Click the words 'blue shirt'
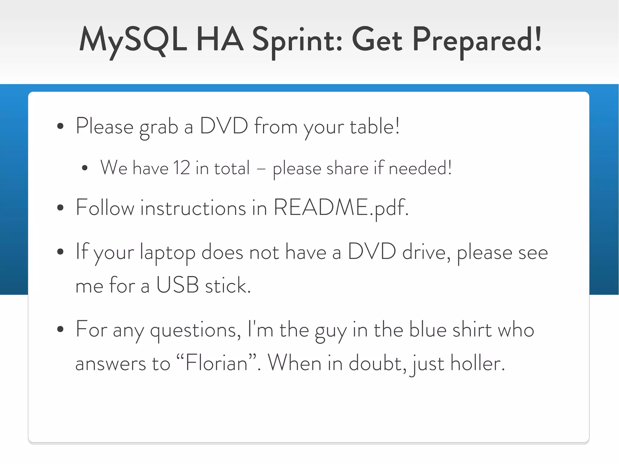619x464 pixels. (450, 329)
